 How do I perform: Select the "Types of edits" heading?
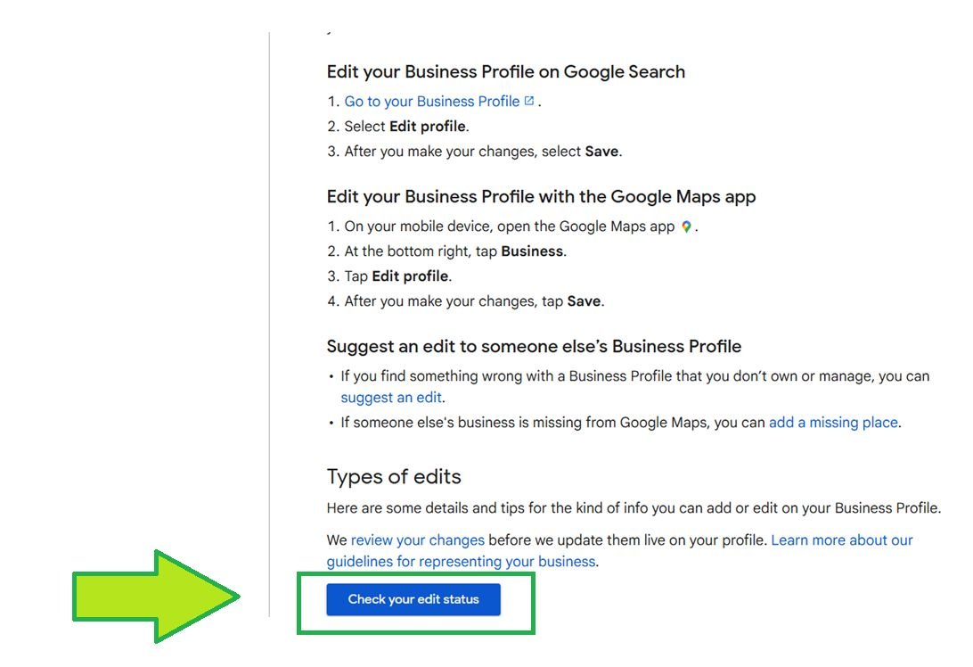click(394, 476)
